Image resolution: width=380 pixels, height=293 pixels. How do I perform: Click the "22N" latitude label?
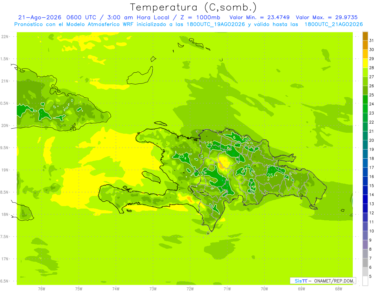click(5, 37)
